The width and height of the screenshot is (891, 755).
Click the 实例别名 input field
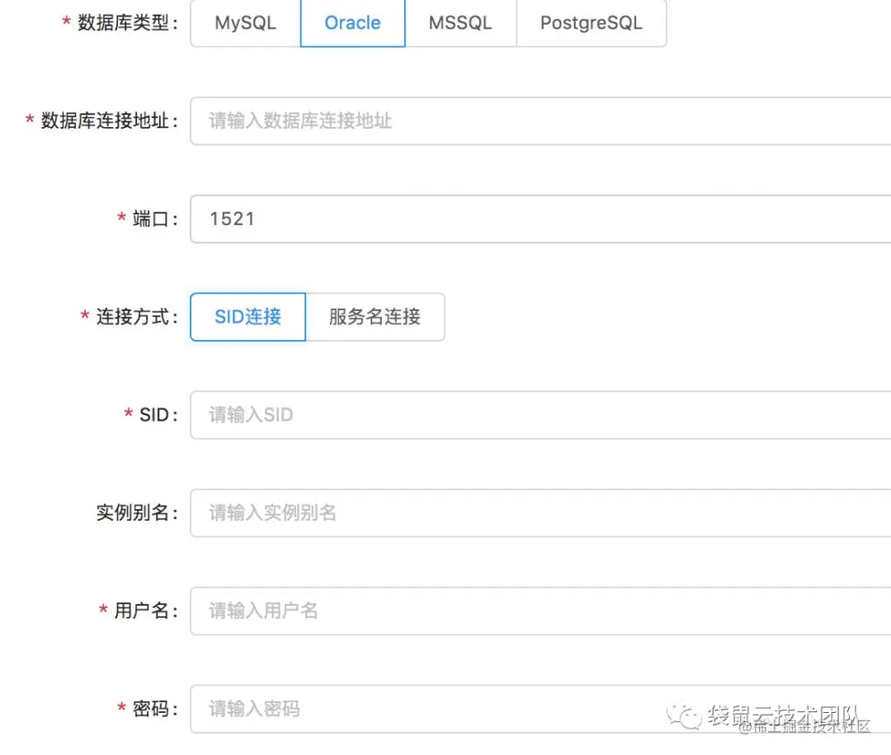(x=540, y=512)
